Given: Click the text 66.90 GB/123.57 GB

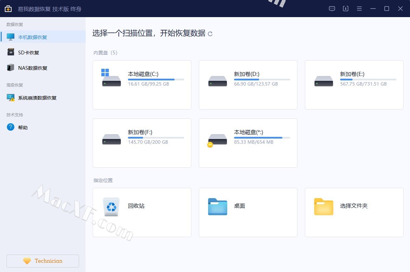Looking at the screenshot, I should (x=256, y=84).
